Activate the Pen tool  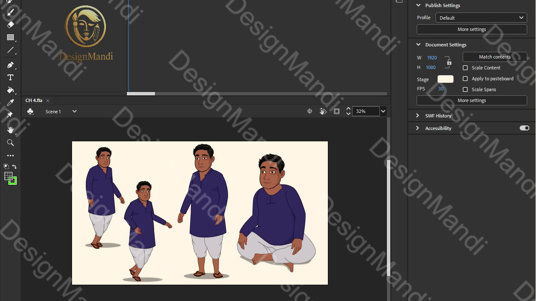point(10,65)
